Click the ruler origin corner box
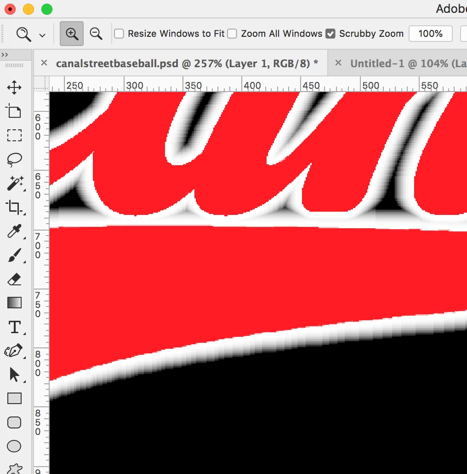Screen dimensions: 467x474 (x=41, y=84)
